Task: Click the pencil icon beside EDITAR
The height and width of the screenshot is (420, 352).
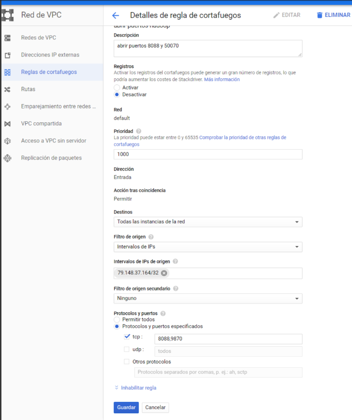Action: point(276,15)
